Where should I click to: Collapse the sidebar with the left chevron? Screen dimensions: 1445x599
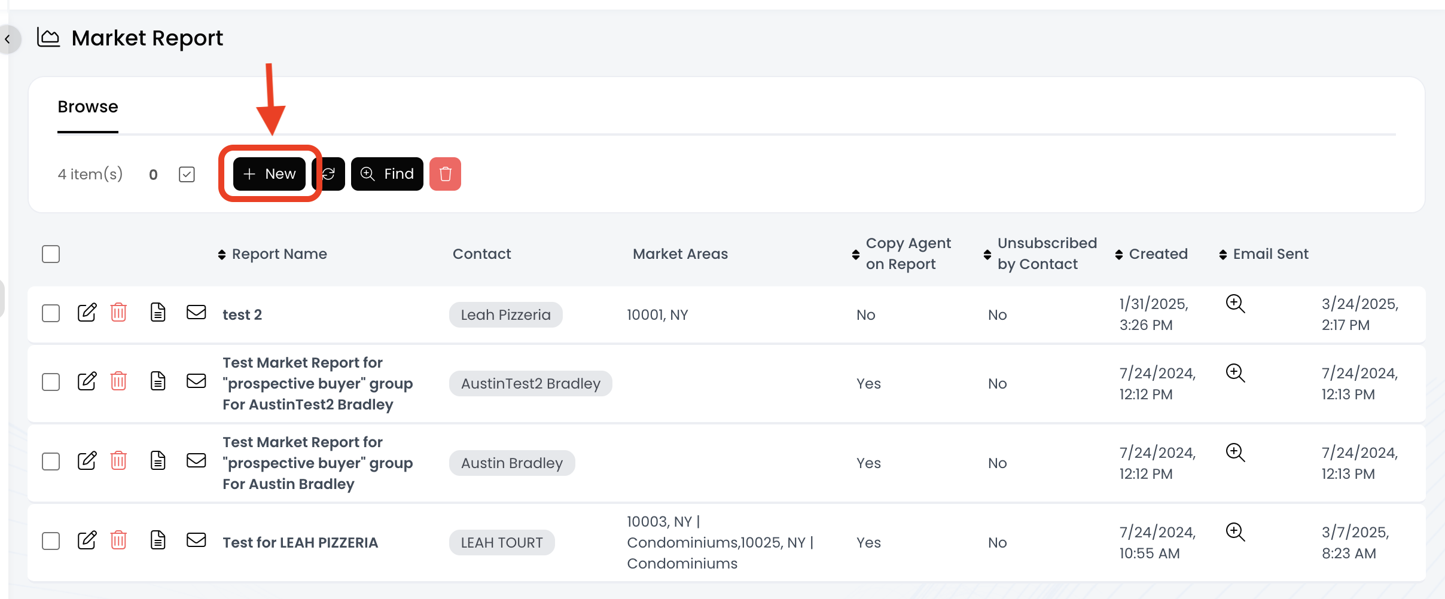point(8,39)
